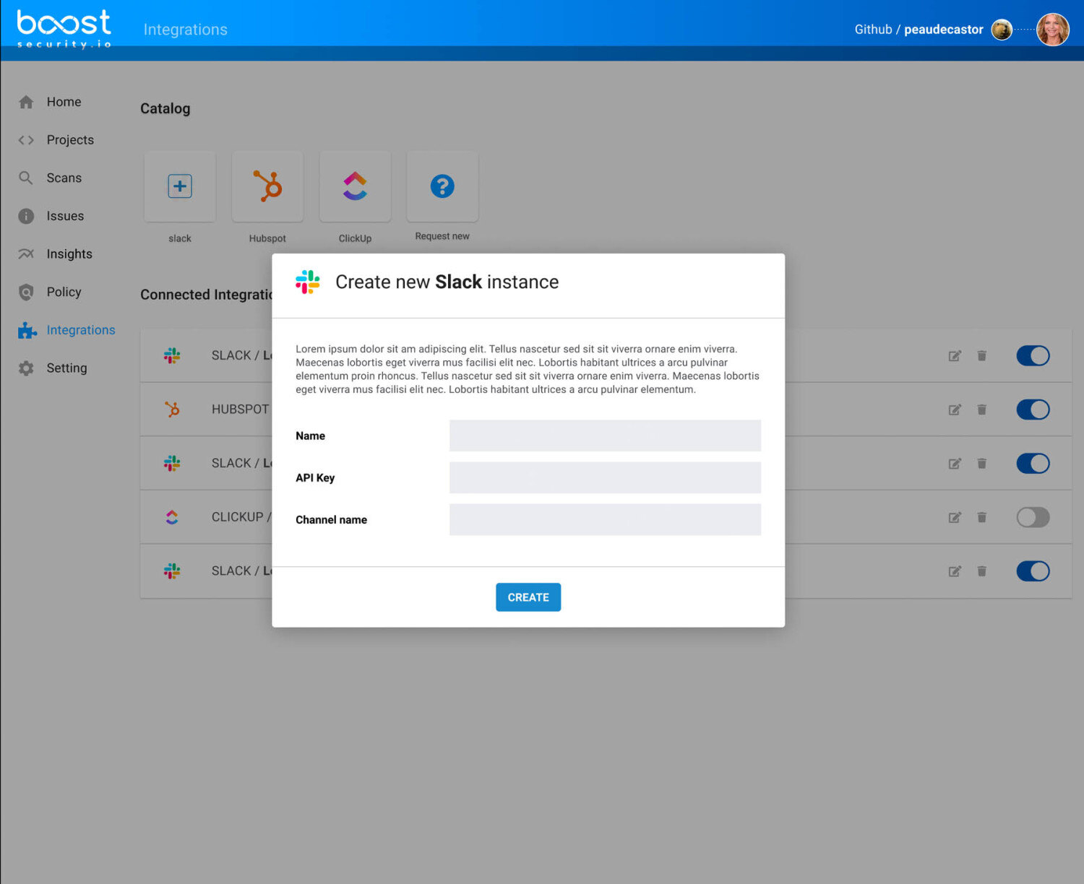Select the ClickUp catalog tile
The height and width of the screenshot is (884, 1084).
click(x=355, y=186)
